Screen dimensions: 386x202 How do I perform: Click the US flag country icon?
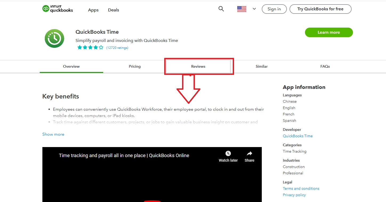[242, 9]
